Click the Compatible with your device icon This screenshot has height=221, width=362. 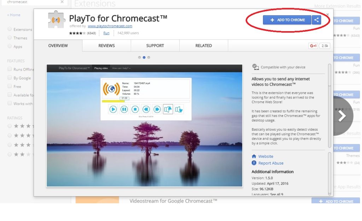tap(255, 67)
